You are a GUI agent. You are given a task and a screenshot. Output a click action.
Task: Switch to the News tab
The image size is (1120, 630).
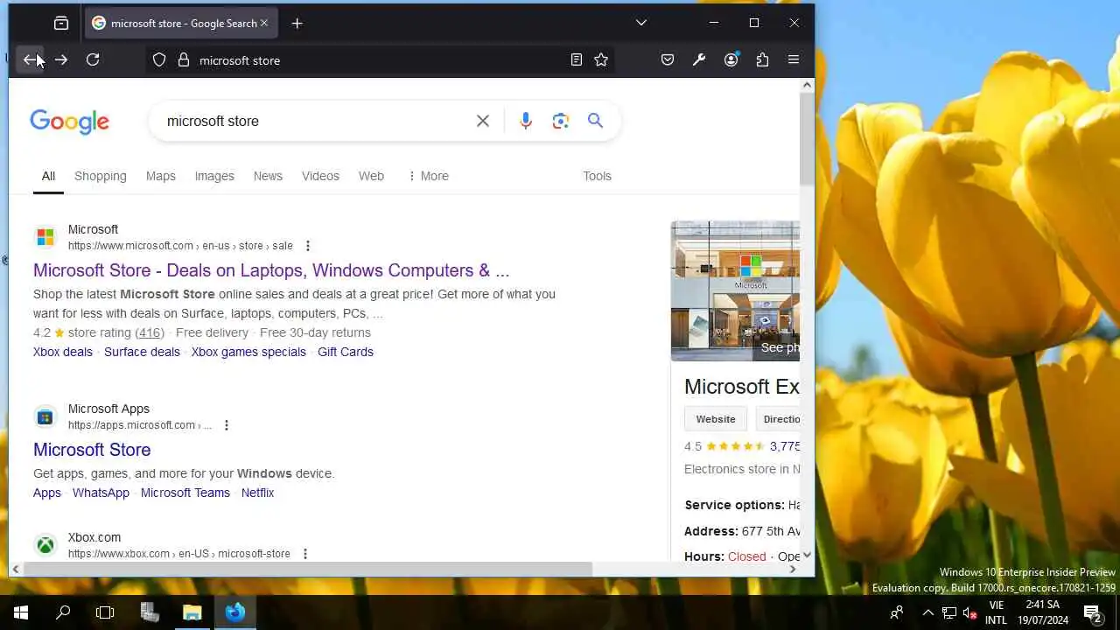(268, 176)
